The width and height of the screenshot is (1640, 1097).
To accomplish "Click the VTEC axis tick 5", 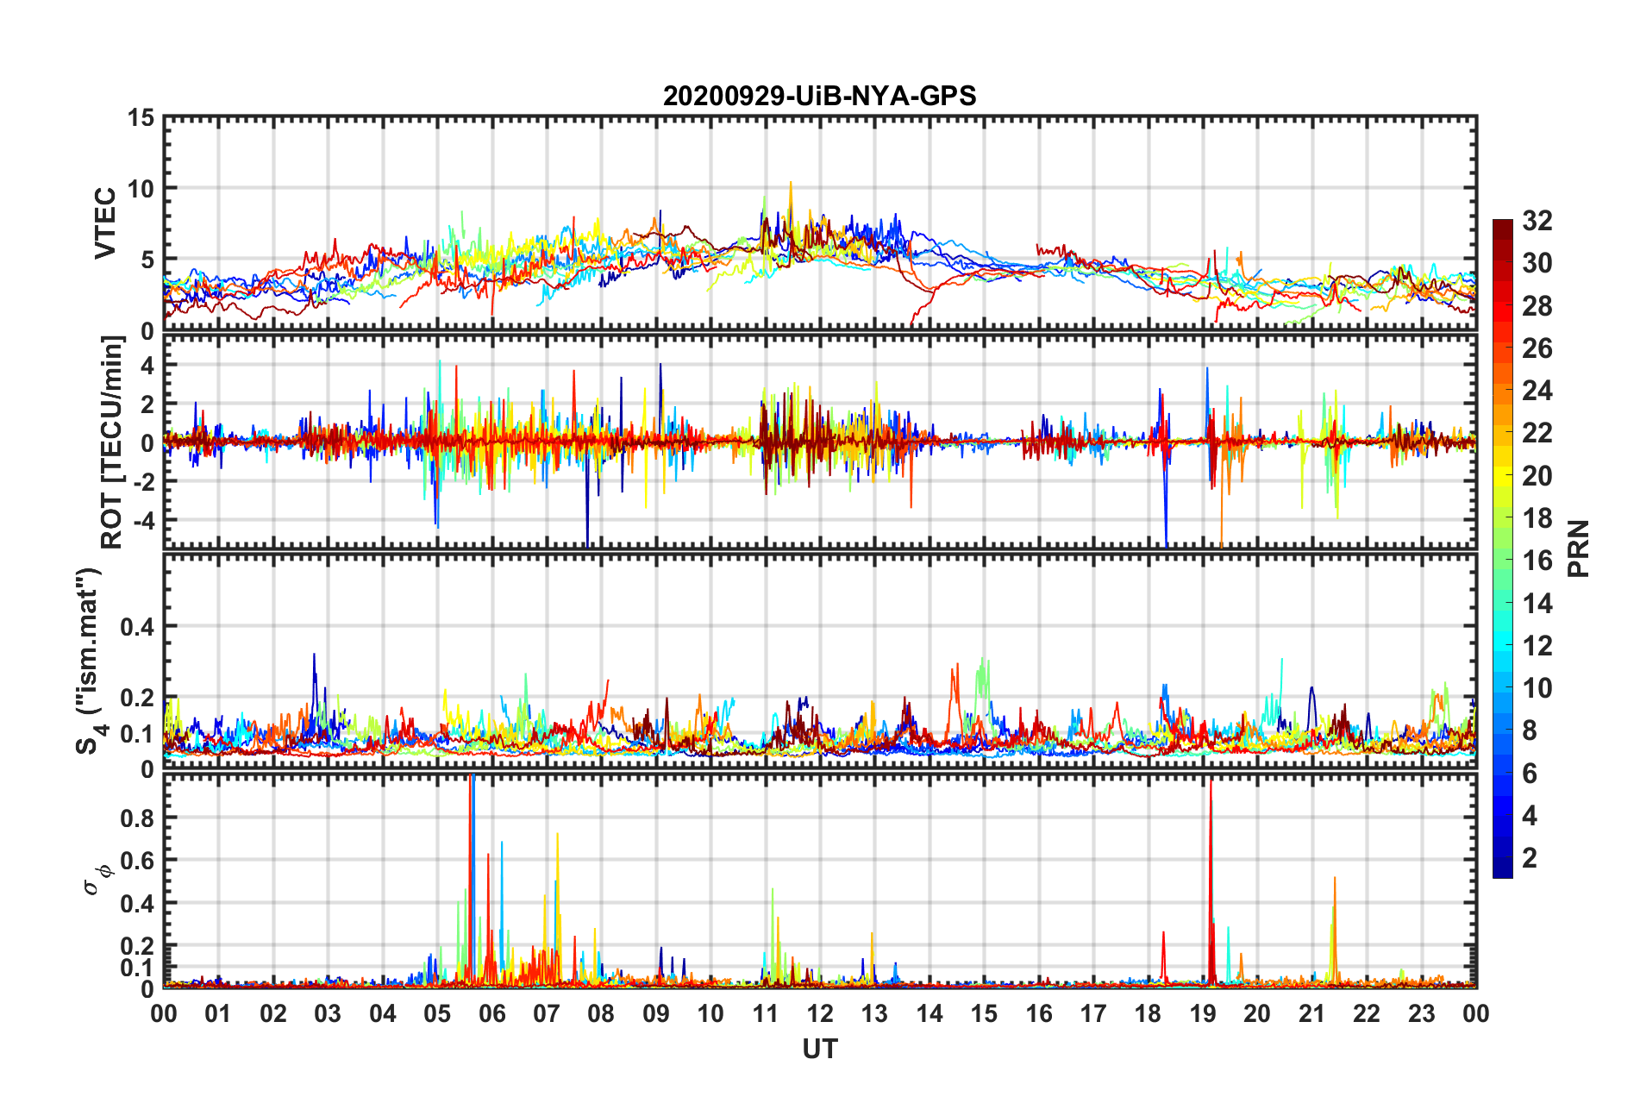I will 147,260.
